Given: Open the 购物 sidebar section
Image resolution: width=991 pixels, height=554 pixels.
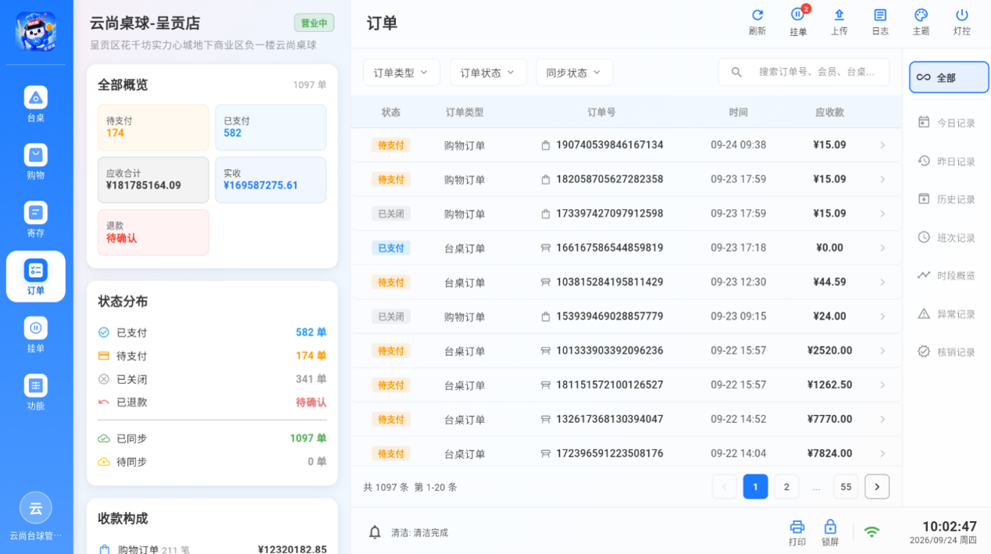Looking at the screenshot, I should coord(36,162).
